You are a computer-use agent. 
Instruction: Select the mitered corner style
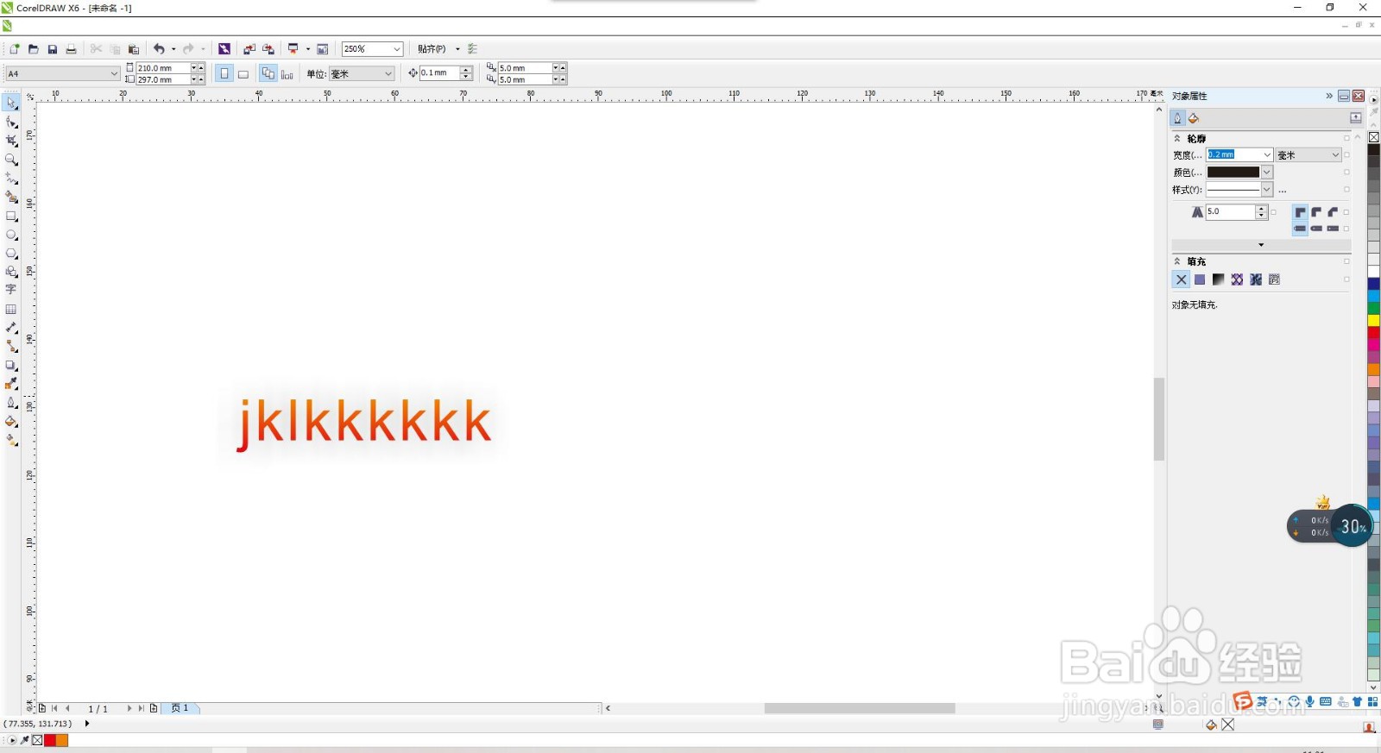[1300, 212]
